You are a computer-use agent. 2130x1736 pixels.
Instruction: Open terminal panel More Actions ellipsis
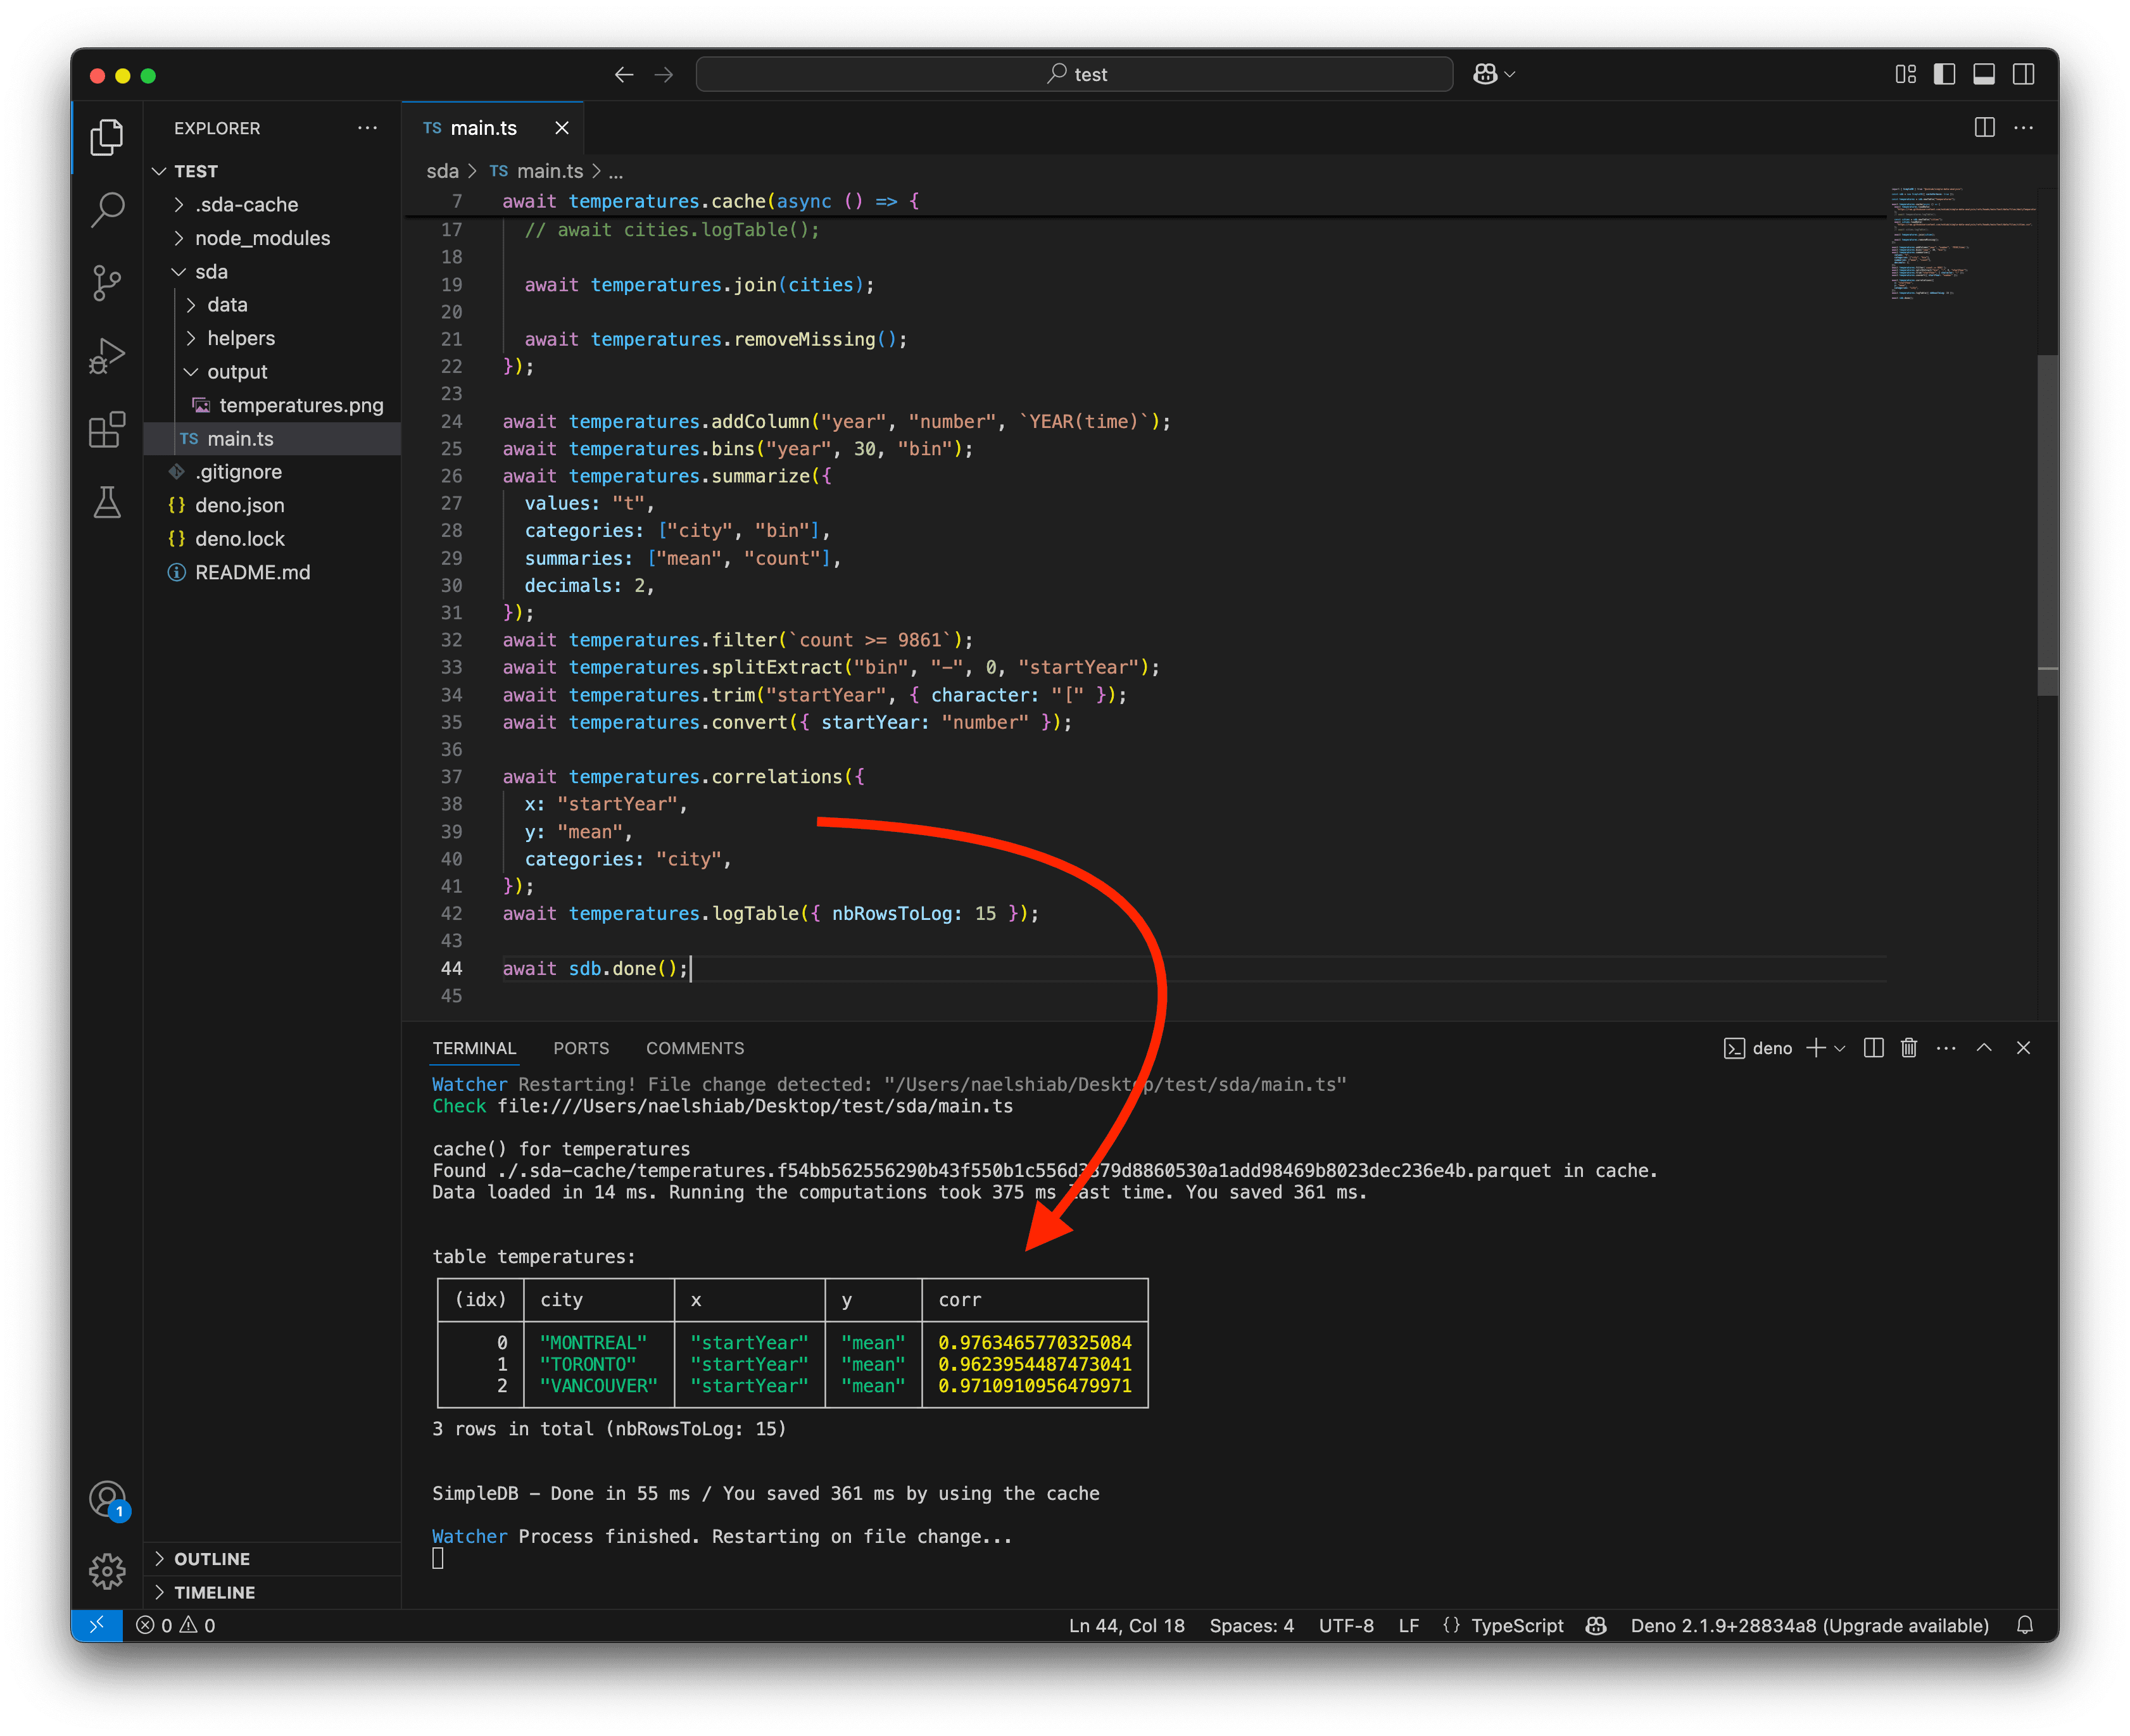click(x=1945, y=1047)
